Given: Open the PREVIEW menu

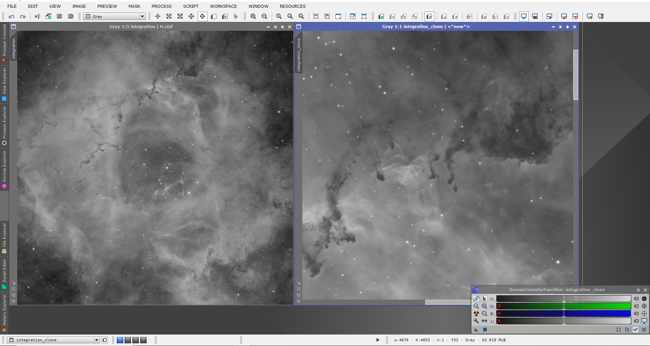Looking at the screenshot, I should (107, 6).
